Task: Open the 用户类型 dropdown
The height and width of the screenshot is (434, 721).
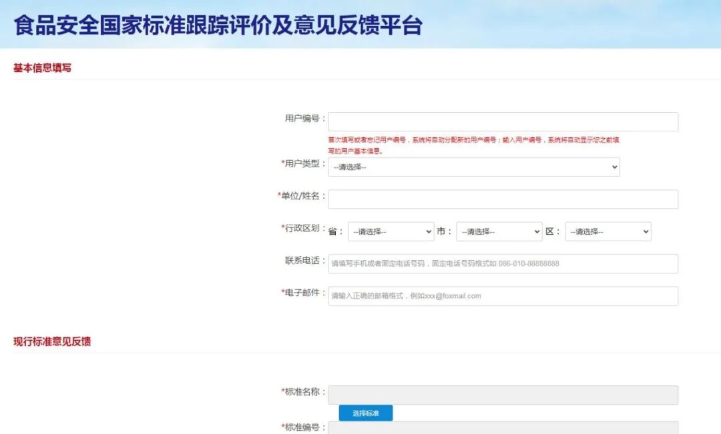Action: pyautogui.click(x=473, y=167)
